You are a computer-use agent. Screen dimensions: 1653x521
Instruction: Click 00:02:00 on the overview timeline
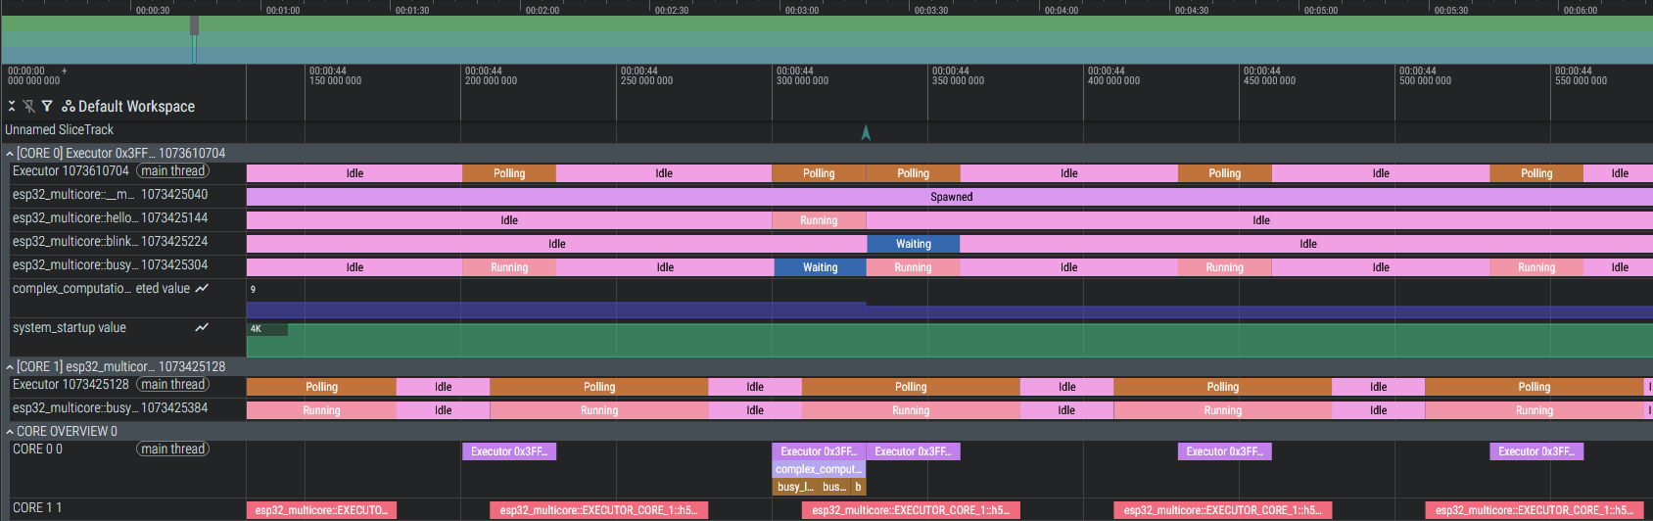[543, 10]
